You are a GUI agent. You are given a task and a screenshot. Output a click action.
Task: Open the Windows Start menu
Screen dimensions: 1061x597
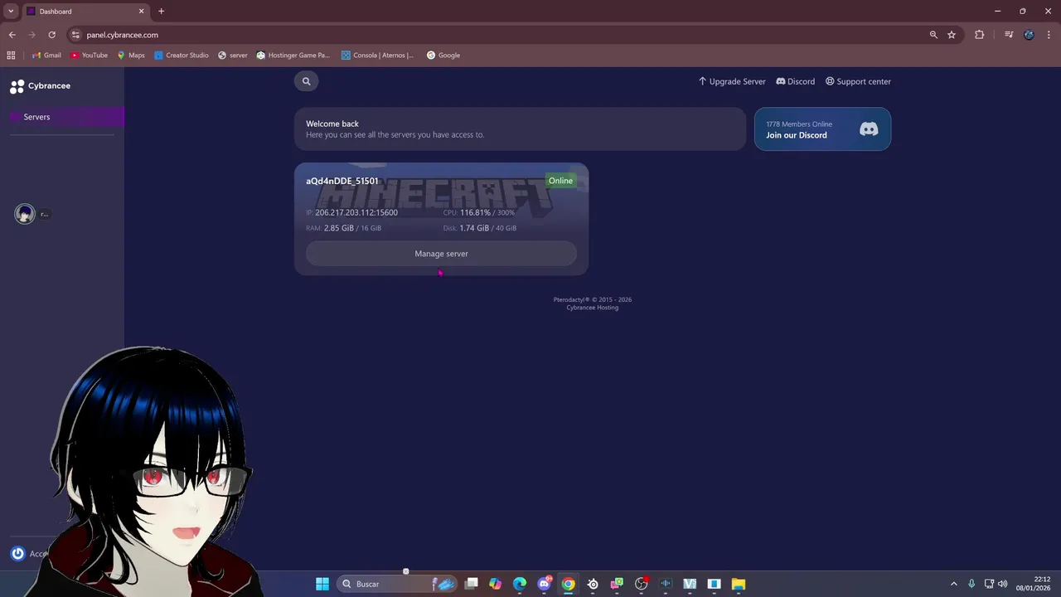322,584
